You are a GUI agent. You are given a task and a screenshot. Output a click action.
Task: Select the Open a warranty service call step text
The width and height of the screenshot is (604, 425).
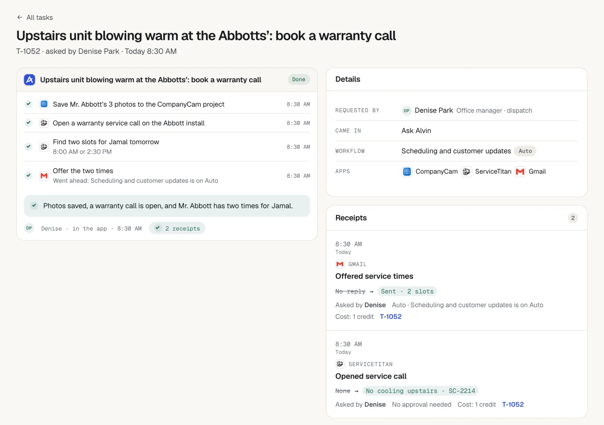[129, 123]
